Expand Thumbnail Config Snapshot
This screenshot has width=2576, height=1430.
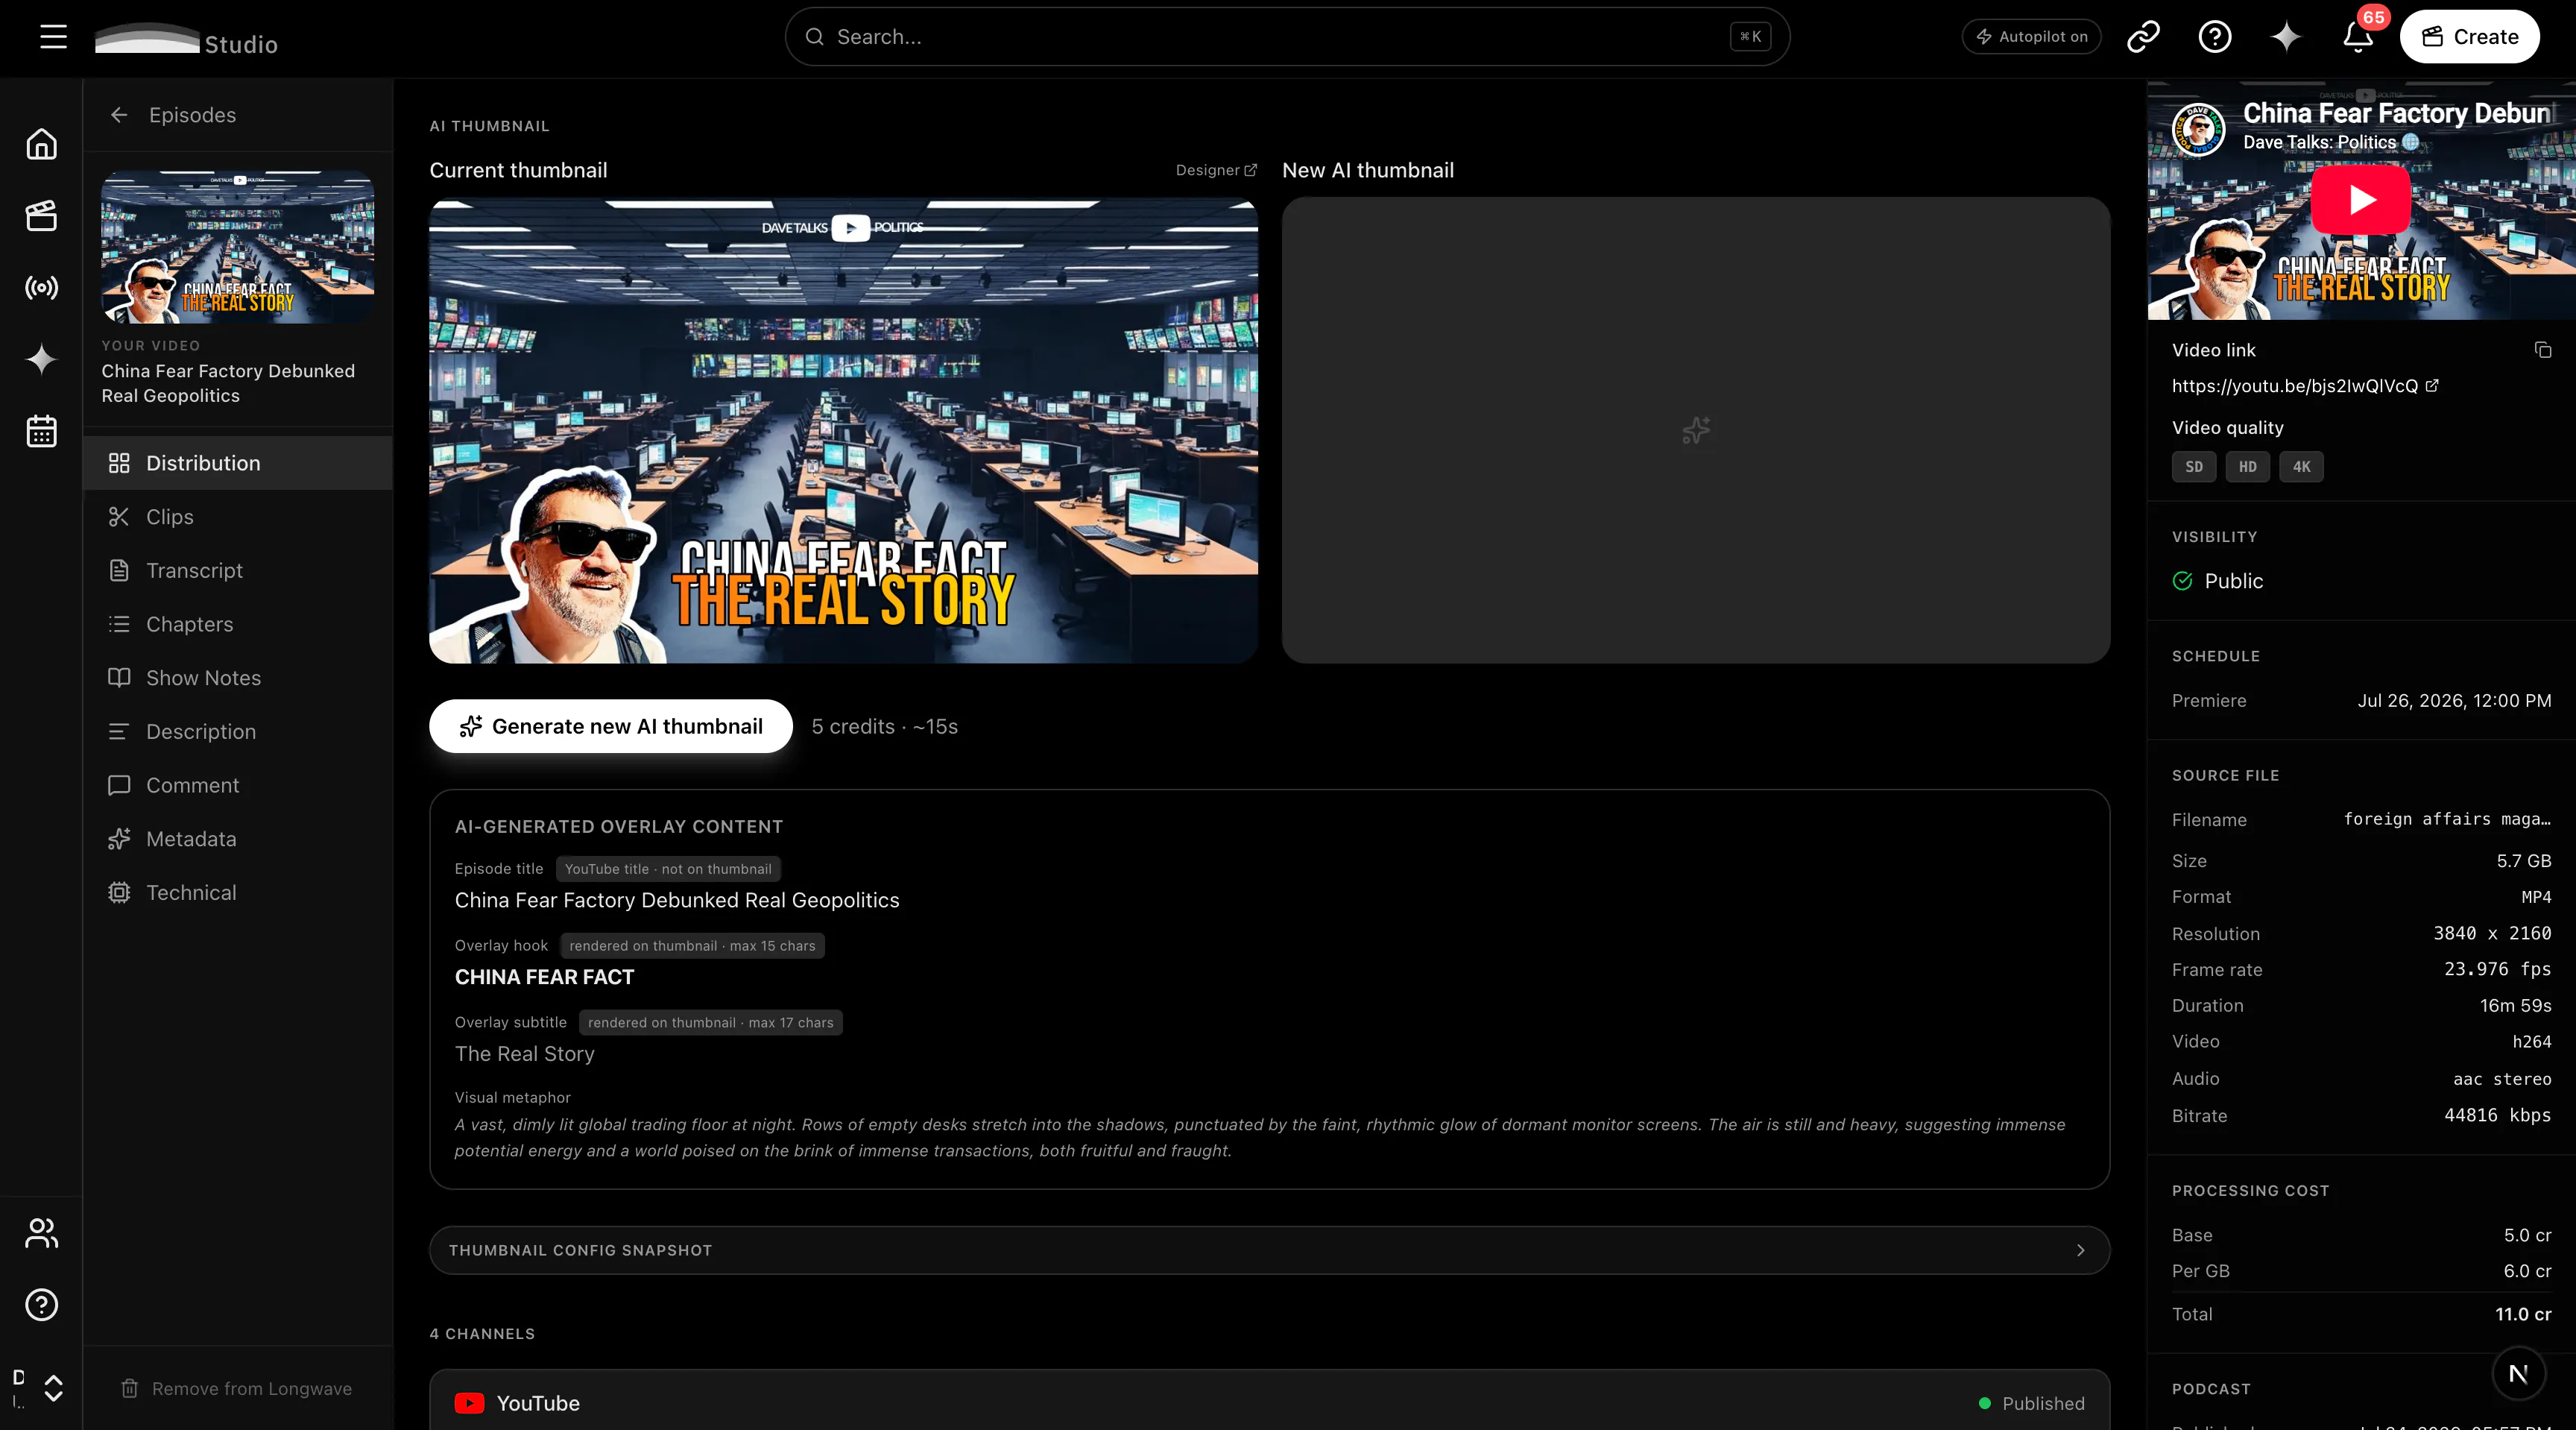point(1269,1250)
